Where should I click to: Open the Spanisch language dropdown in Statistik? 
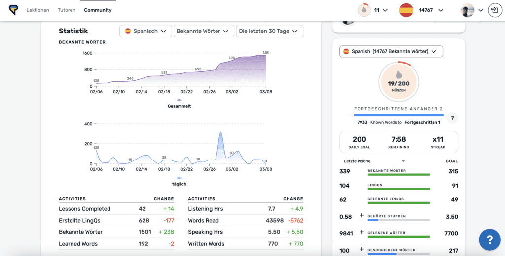[x=145, y=31]
